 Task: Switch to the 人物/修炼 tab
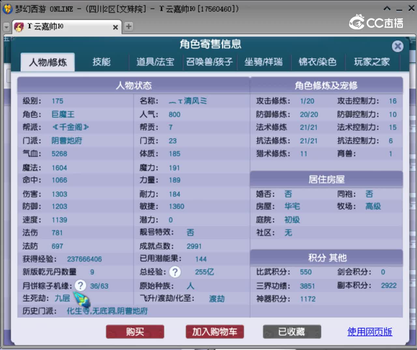coord(48,62)
